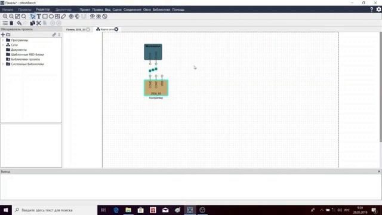Screen dimensions: 382x215
Task: Switch to the Начало tab
Action: coord(8,10)
